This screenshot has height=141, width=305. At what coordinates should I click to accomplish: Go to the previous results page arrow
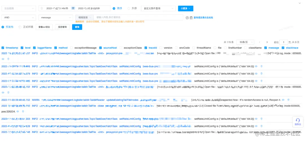(260, 42)
